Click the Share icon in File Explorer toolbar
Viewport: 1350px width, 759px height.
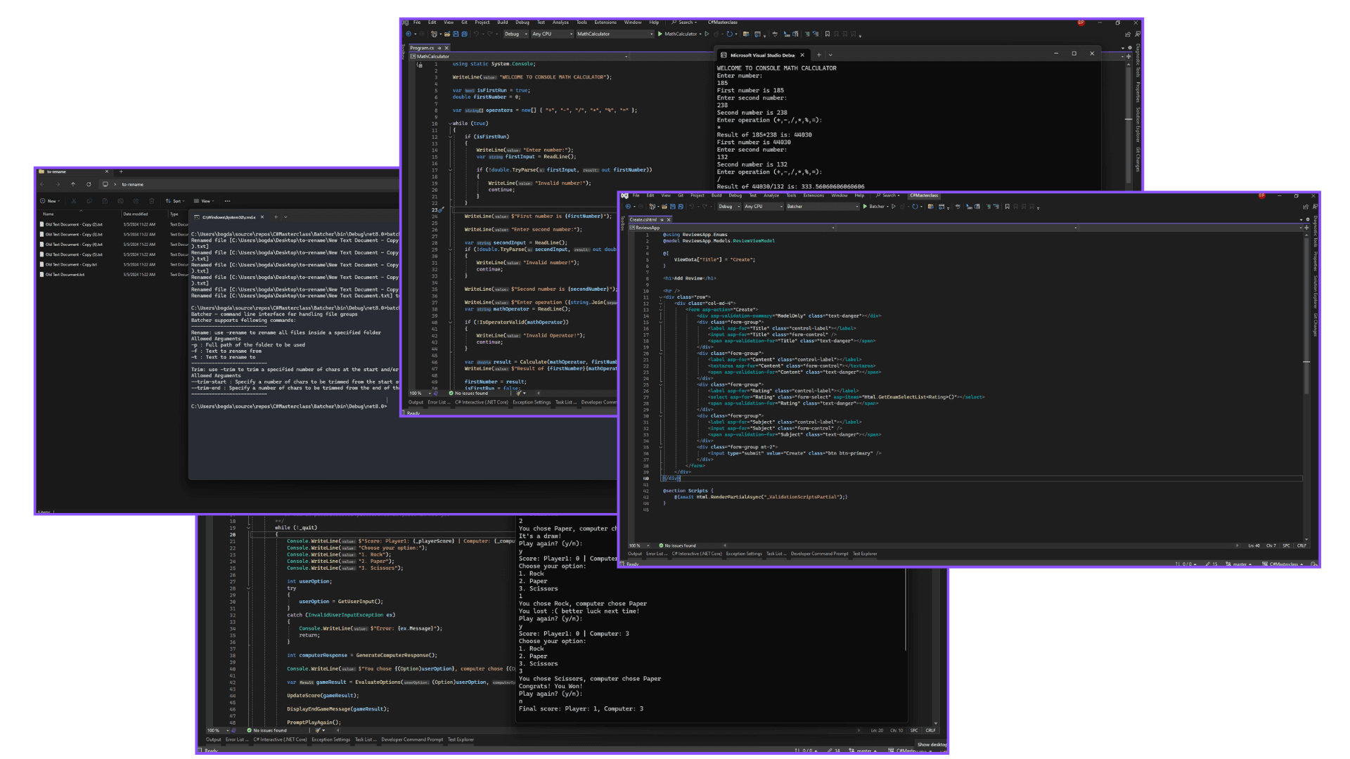(136, 201)
